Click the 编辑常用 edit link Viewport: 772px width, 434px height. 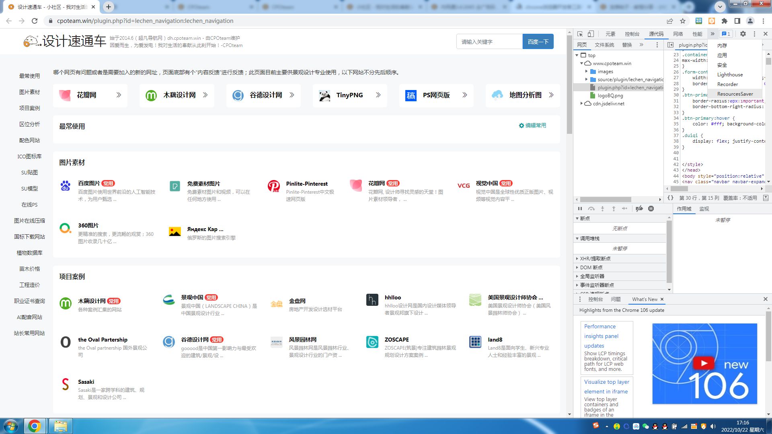[x=532, y=125]
